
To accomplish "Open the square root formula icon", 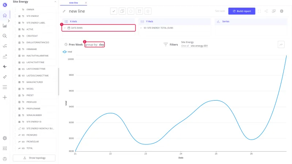I will click(5, 46).
